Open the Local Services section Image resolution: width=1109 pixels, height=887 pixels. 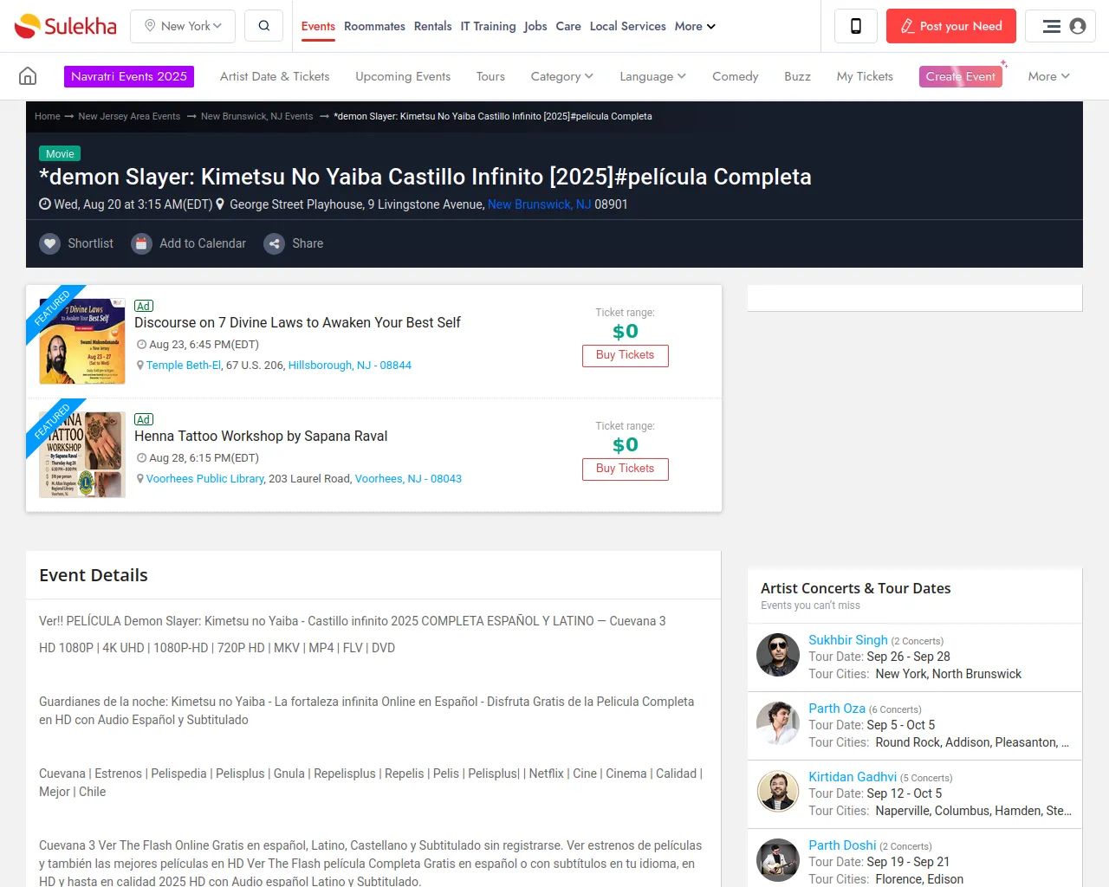(x=628, y=26)
